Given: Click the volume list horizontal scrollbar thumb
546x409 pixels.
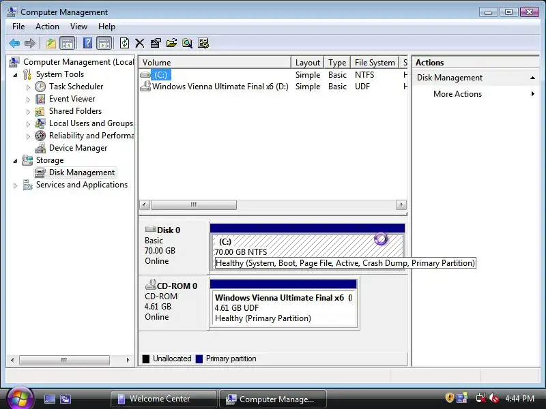Looking at the screenshot, I should pyautogui.click(x=194, y=205).
